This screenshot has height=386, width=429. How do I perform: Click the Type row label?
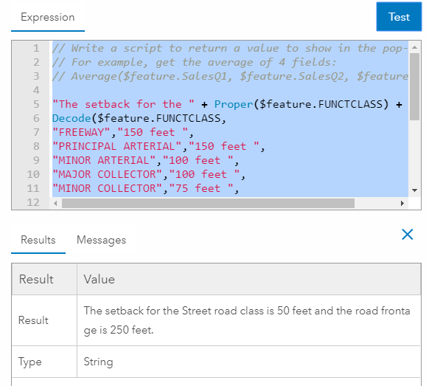pyautogui.click(x=29, y=362)
